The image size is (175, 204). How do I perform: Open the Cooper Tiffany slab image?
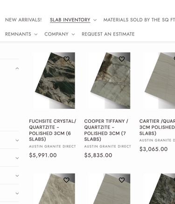(x=109, y=80)
